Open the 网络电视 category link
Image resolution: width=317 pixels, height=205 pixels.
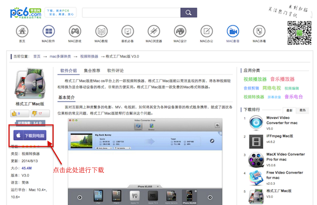pos(272,88)
